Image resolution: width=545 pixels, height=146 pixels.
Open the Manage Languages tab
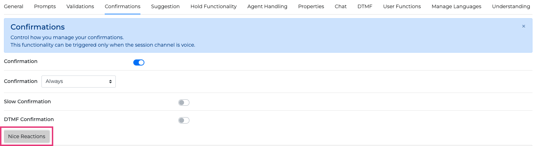(456, 6)
